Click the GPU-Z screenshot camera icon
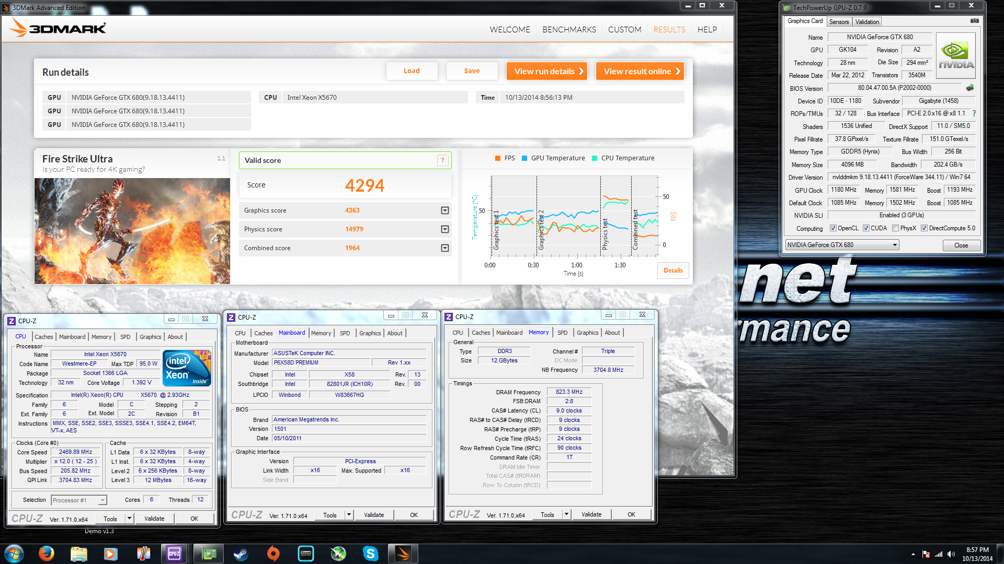 coord(975,21)
